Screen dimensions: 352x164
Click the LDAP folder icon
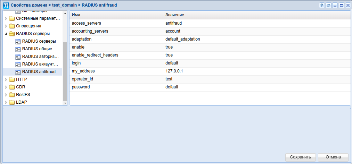coord(12,102)
